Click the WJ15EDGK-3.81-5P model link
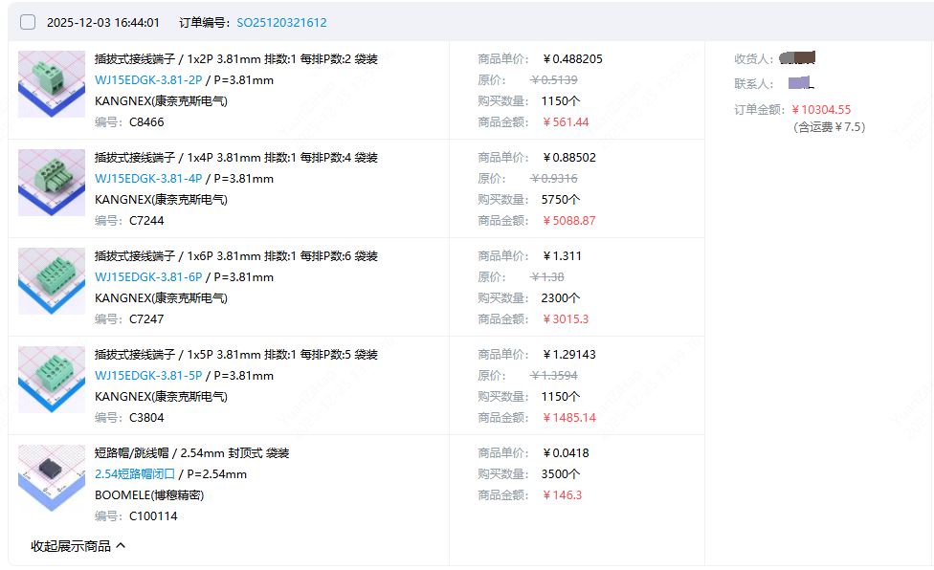This screenshot has width=934, height=570. [x=148, y=376]
